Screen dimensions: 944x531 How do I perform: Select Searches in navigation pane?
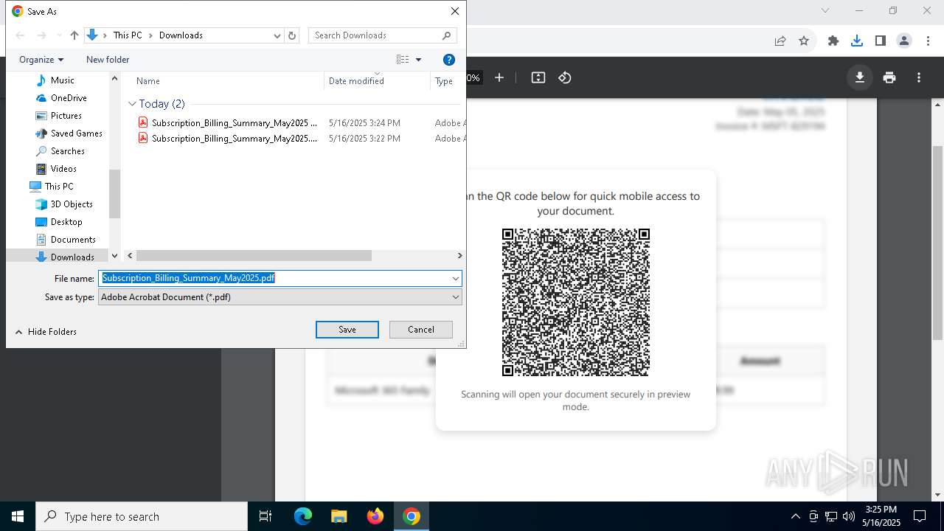point(67,151)
